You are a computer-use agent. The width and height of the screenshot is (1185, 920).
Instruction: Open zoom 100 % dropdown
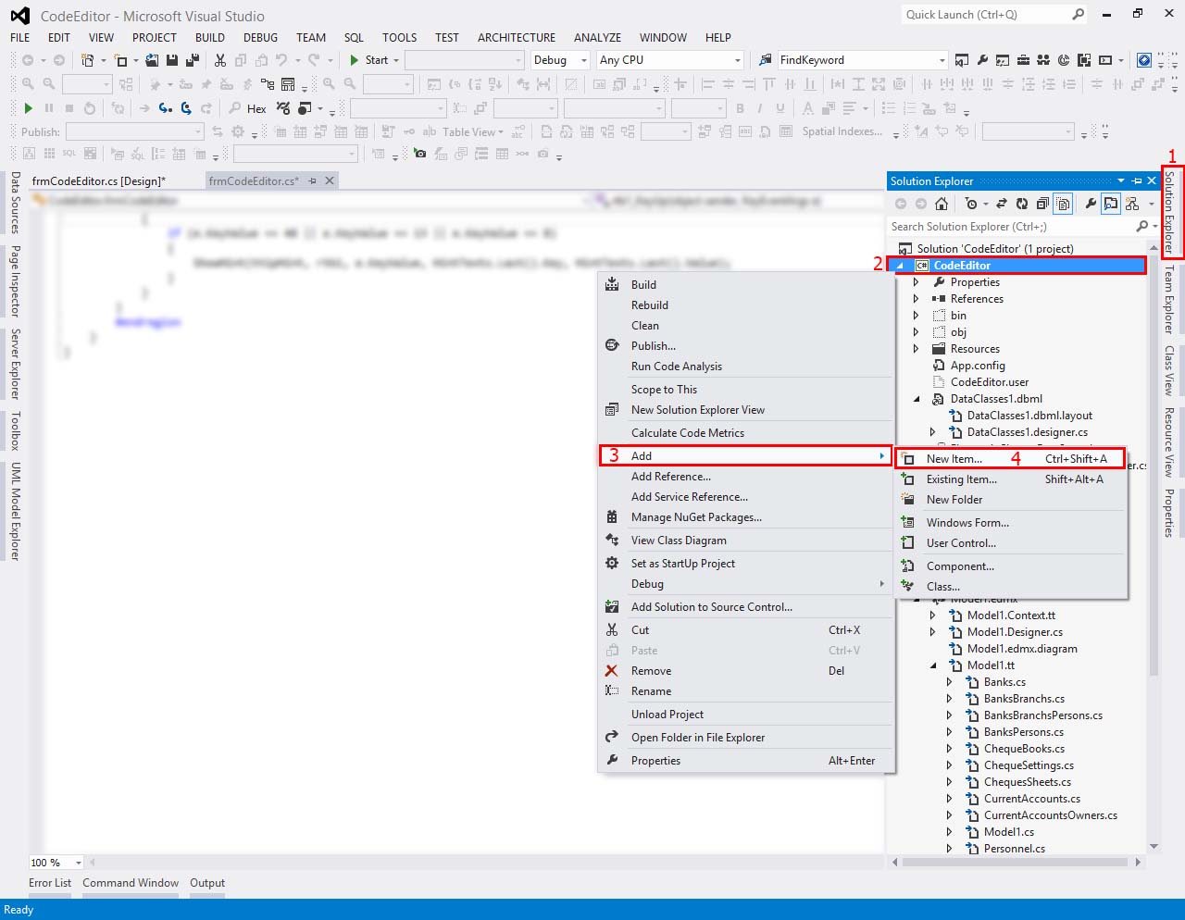(79, 863)
